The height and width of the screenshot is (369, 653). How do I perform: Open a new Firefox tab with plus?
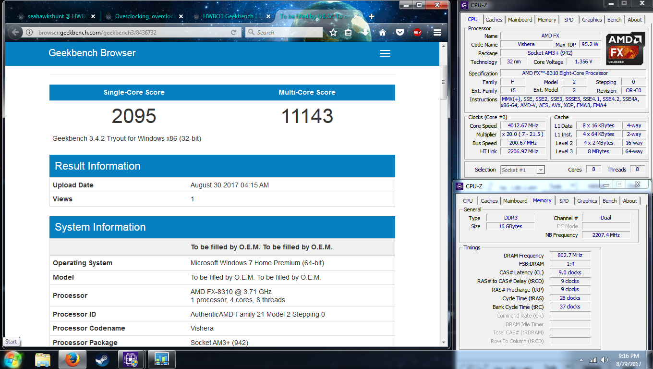(372, 16)
